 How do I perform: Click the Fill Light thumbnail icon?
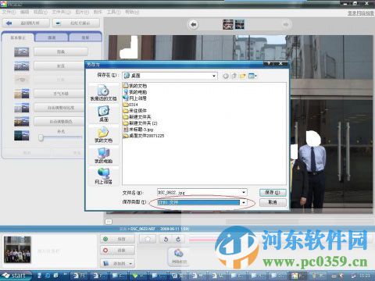point(22,136)
